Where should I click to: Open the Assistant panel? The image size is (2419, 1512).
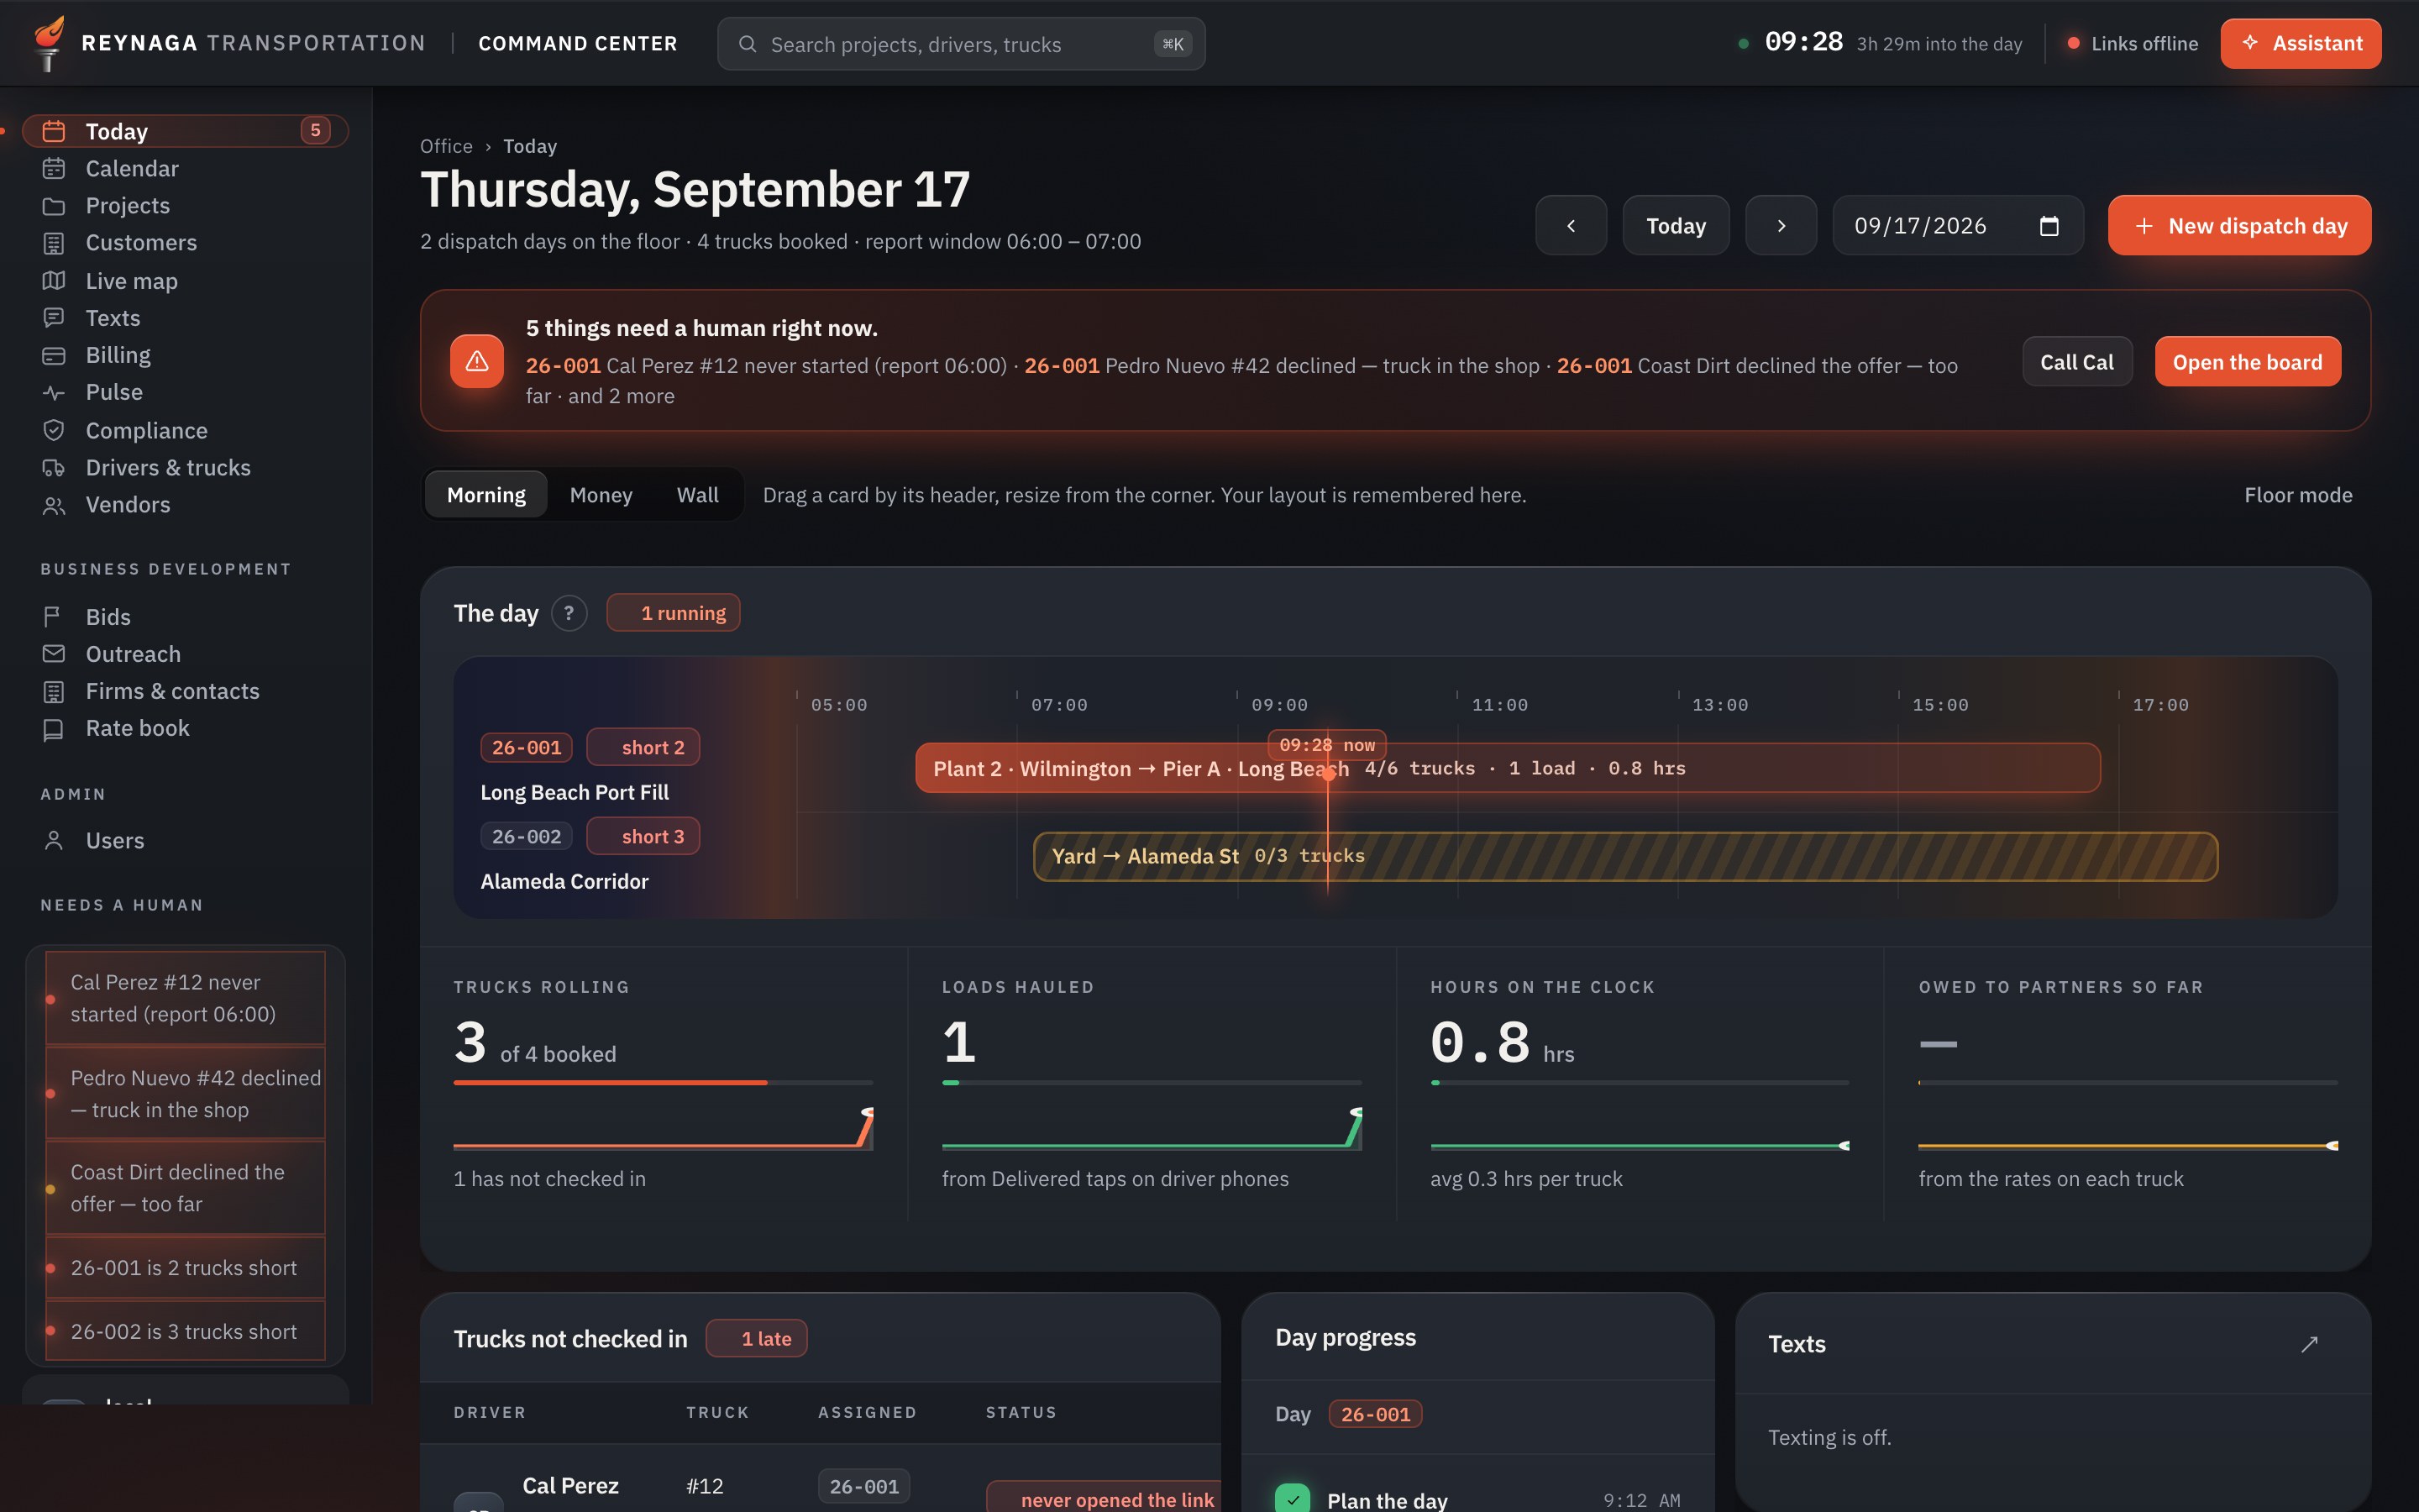tap(2301, 43)
